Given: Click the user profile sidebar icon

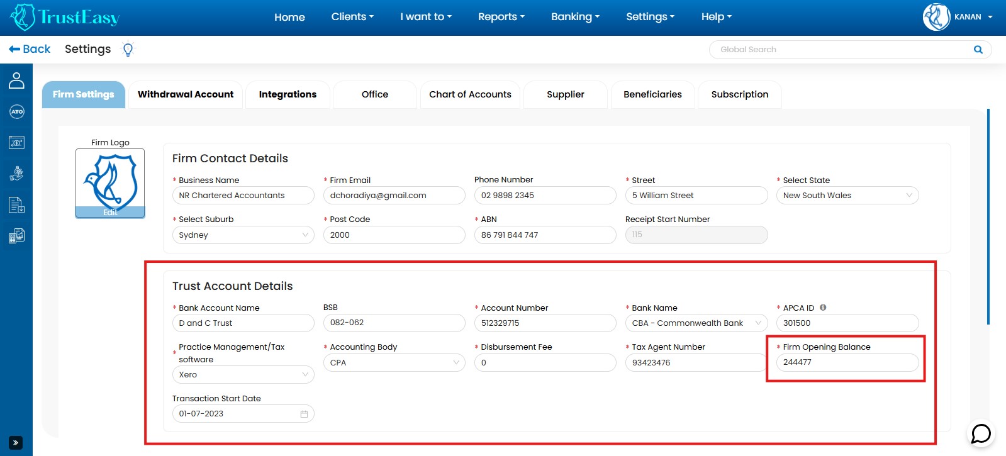Looking at the screenshot, I should coord(16,81).
